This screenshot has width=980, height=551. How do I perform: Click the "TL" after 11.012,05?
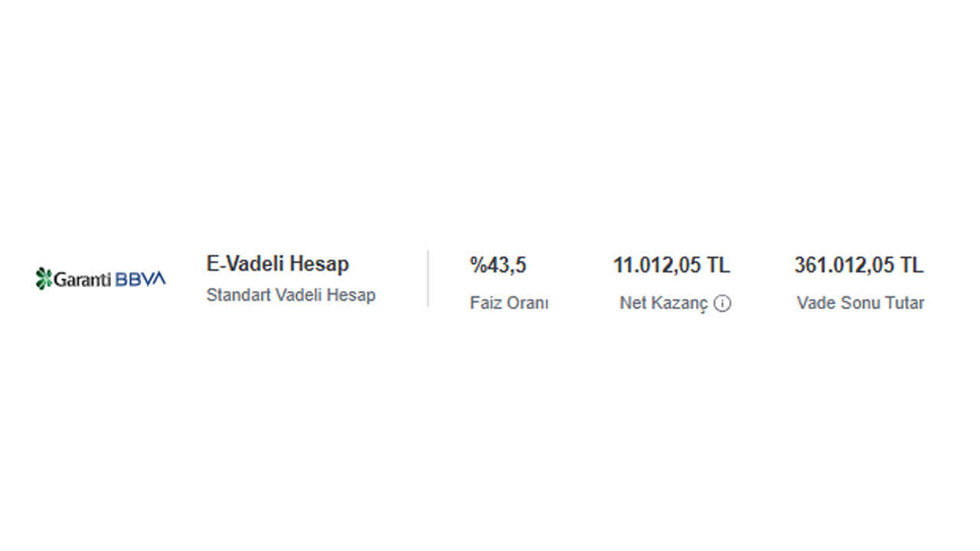[x=718, y=266]
